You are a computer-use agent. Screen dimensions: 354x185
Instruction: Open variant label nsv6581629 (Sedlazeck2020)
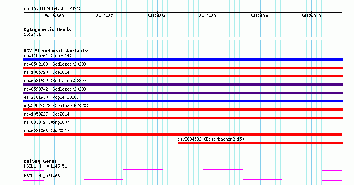point(55,81)
